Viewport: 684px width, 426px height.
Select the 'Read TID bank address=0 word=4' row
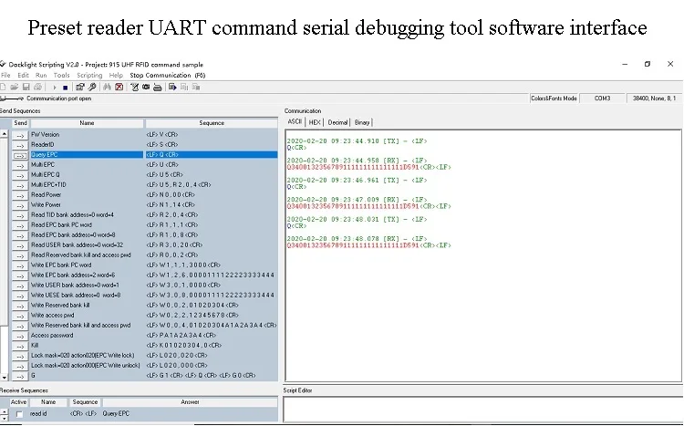tap(153, 215)
